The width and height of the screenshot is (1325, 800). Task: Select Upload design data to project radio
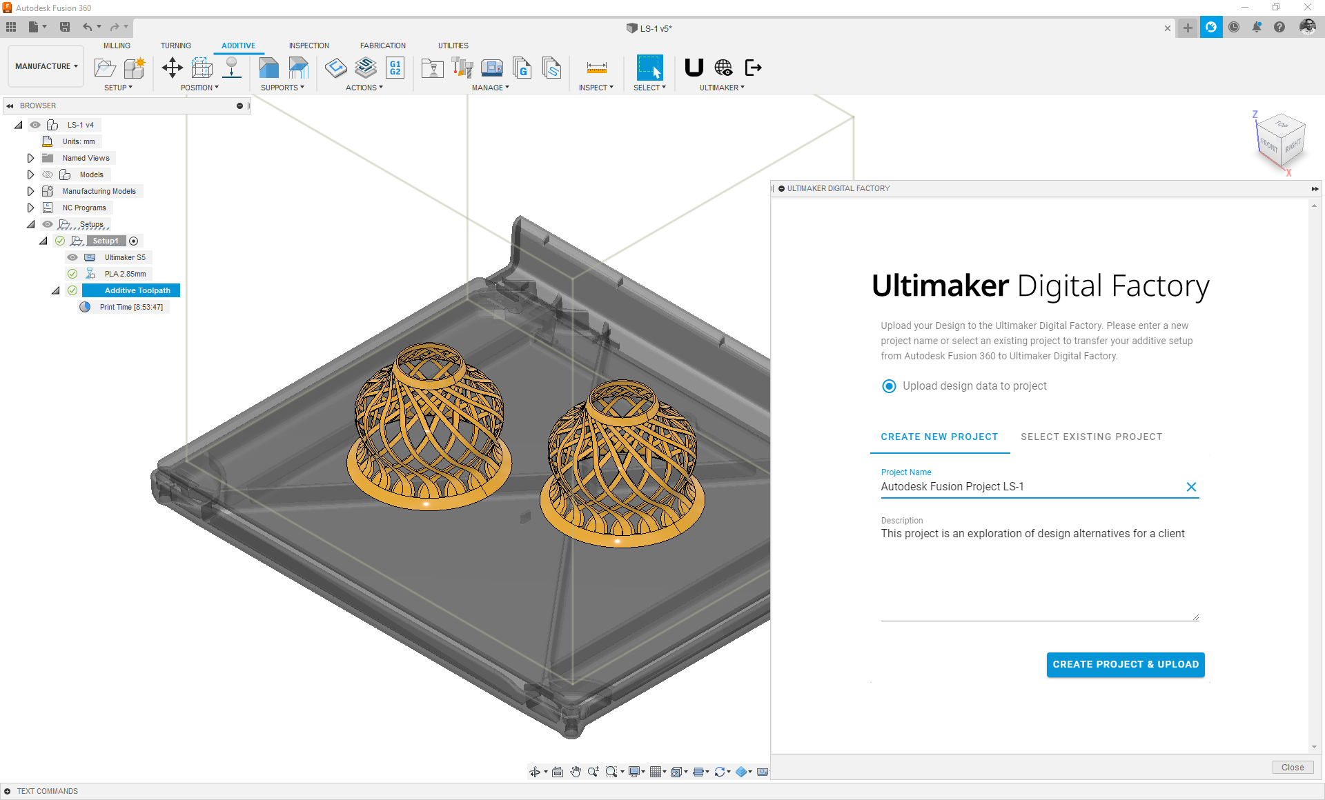889,386
